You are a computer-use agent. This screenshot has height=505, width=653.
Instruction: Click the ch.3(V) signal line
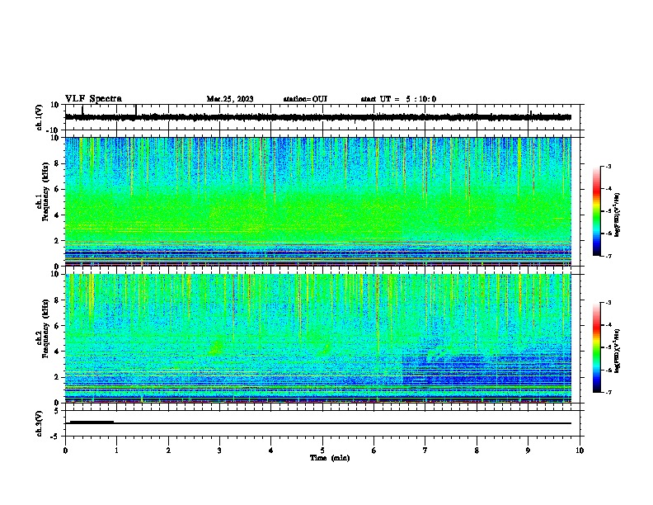point(317,423)
